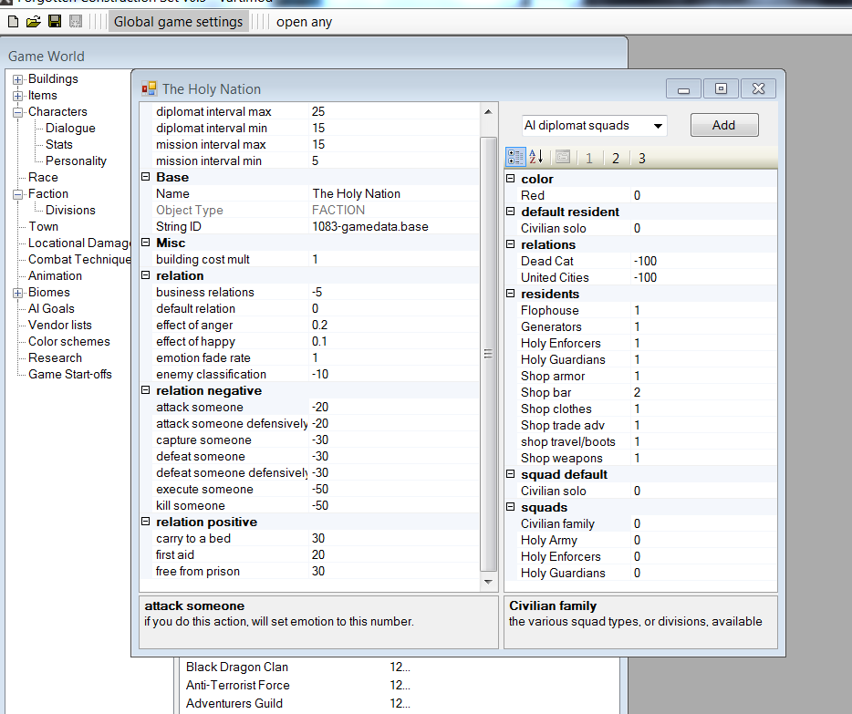Select AI Goals tree item
This screenshot has width=852, height=714.
[51, 308]
